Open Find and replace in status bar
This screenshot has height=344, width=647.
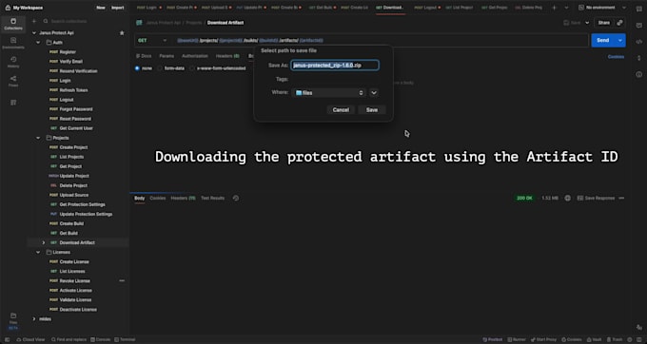click(69, 339)
